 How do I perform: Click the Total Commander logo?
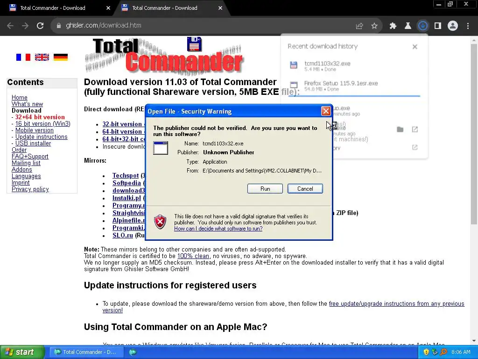click(164, 55)
